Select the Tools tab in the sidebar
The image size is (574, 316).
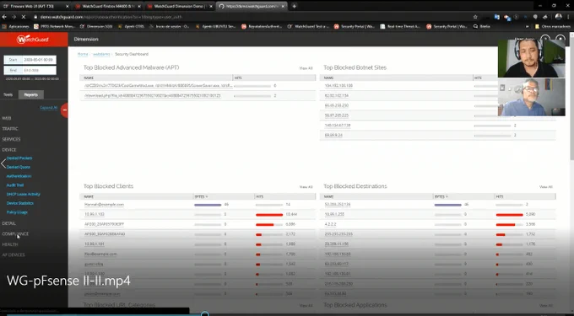point(8,94)
